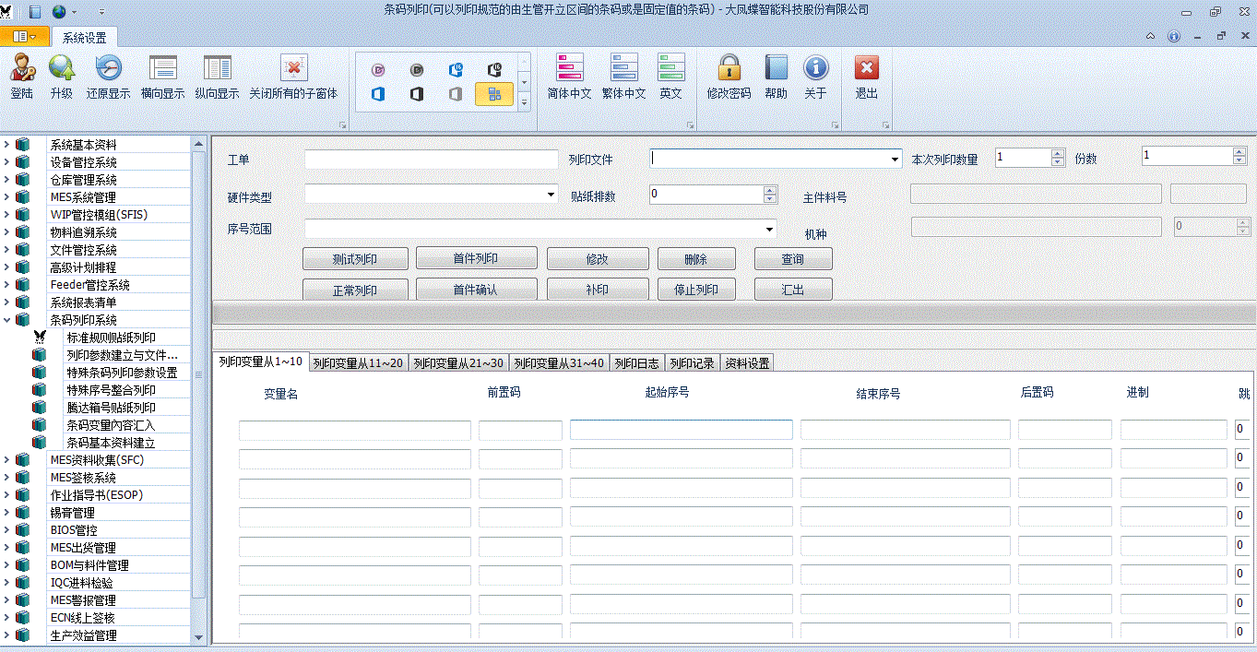Open the 硬件类型 dropdown arrow
This screenshot has width=1257, height=652.
pos(551,195)
